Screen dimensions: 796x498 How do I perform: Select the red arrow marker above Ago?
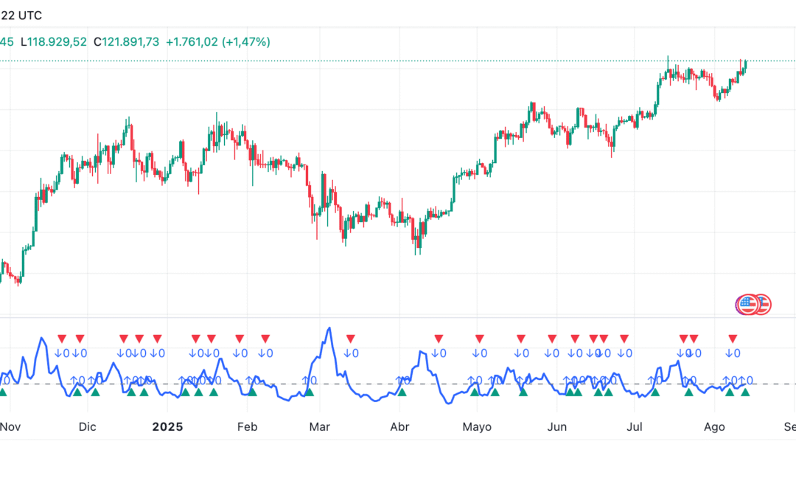coord(731,337)
